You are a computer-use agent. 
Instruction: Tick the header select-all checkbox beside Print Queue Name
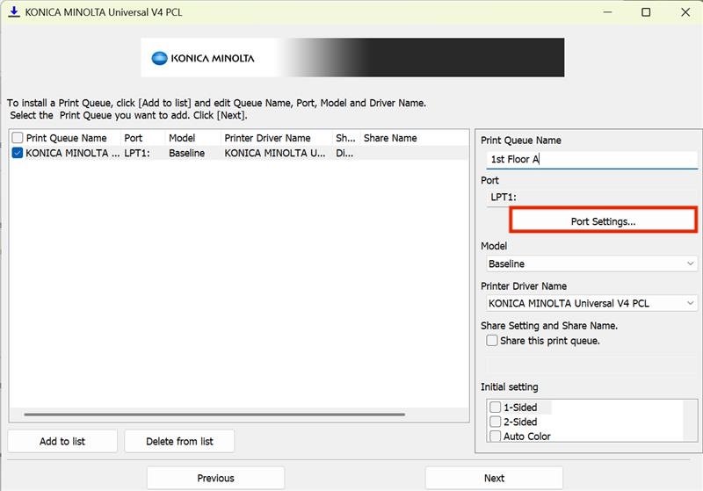pyautogui.click(x=18, y=138)
